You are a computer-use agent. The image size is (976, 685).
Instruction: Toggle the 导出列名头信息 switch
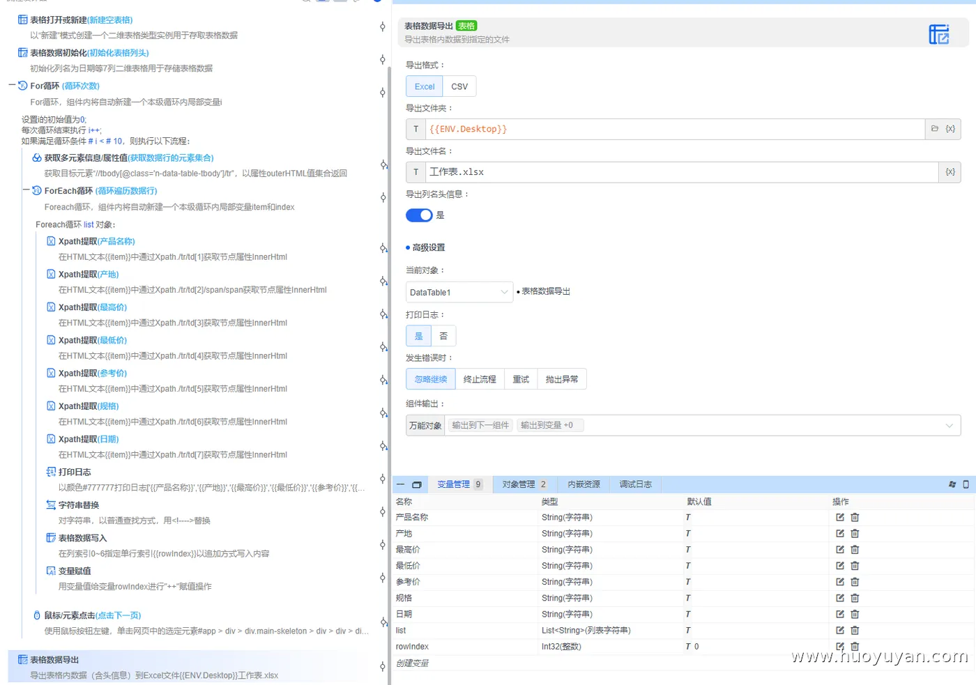(419, 215)
